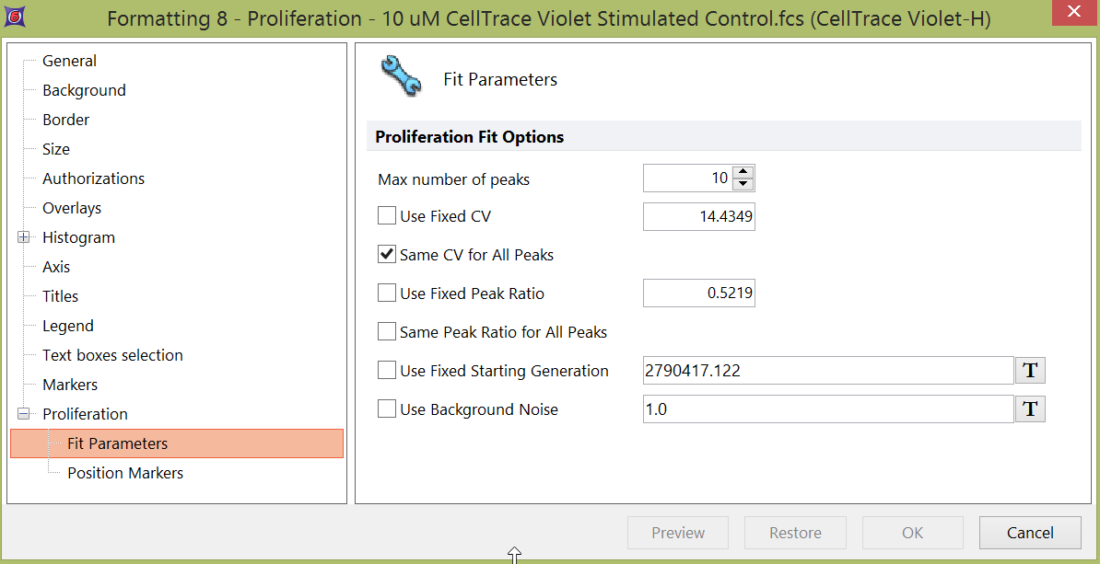Check Same Peak Ratio for All Peaks
This screenshot has width=1100, height=564.
pyautogui.click(x=387, y=332)
